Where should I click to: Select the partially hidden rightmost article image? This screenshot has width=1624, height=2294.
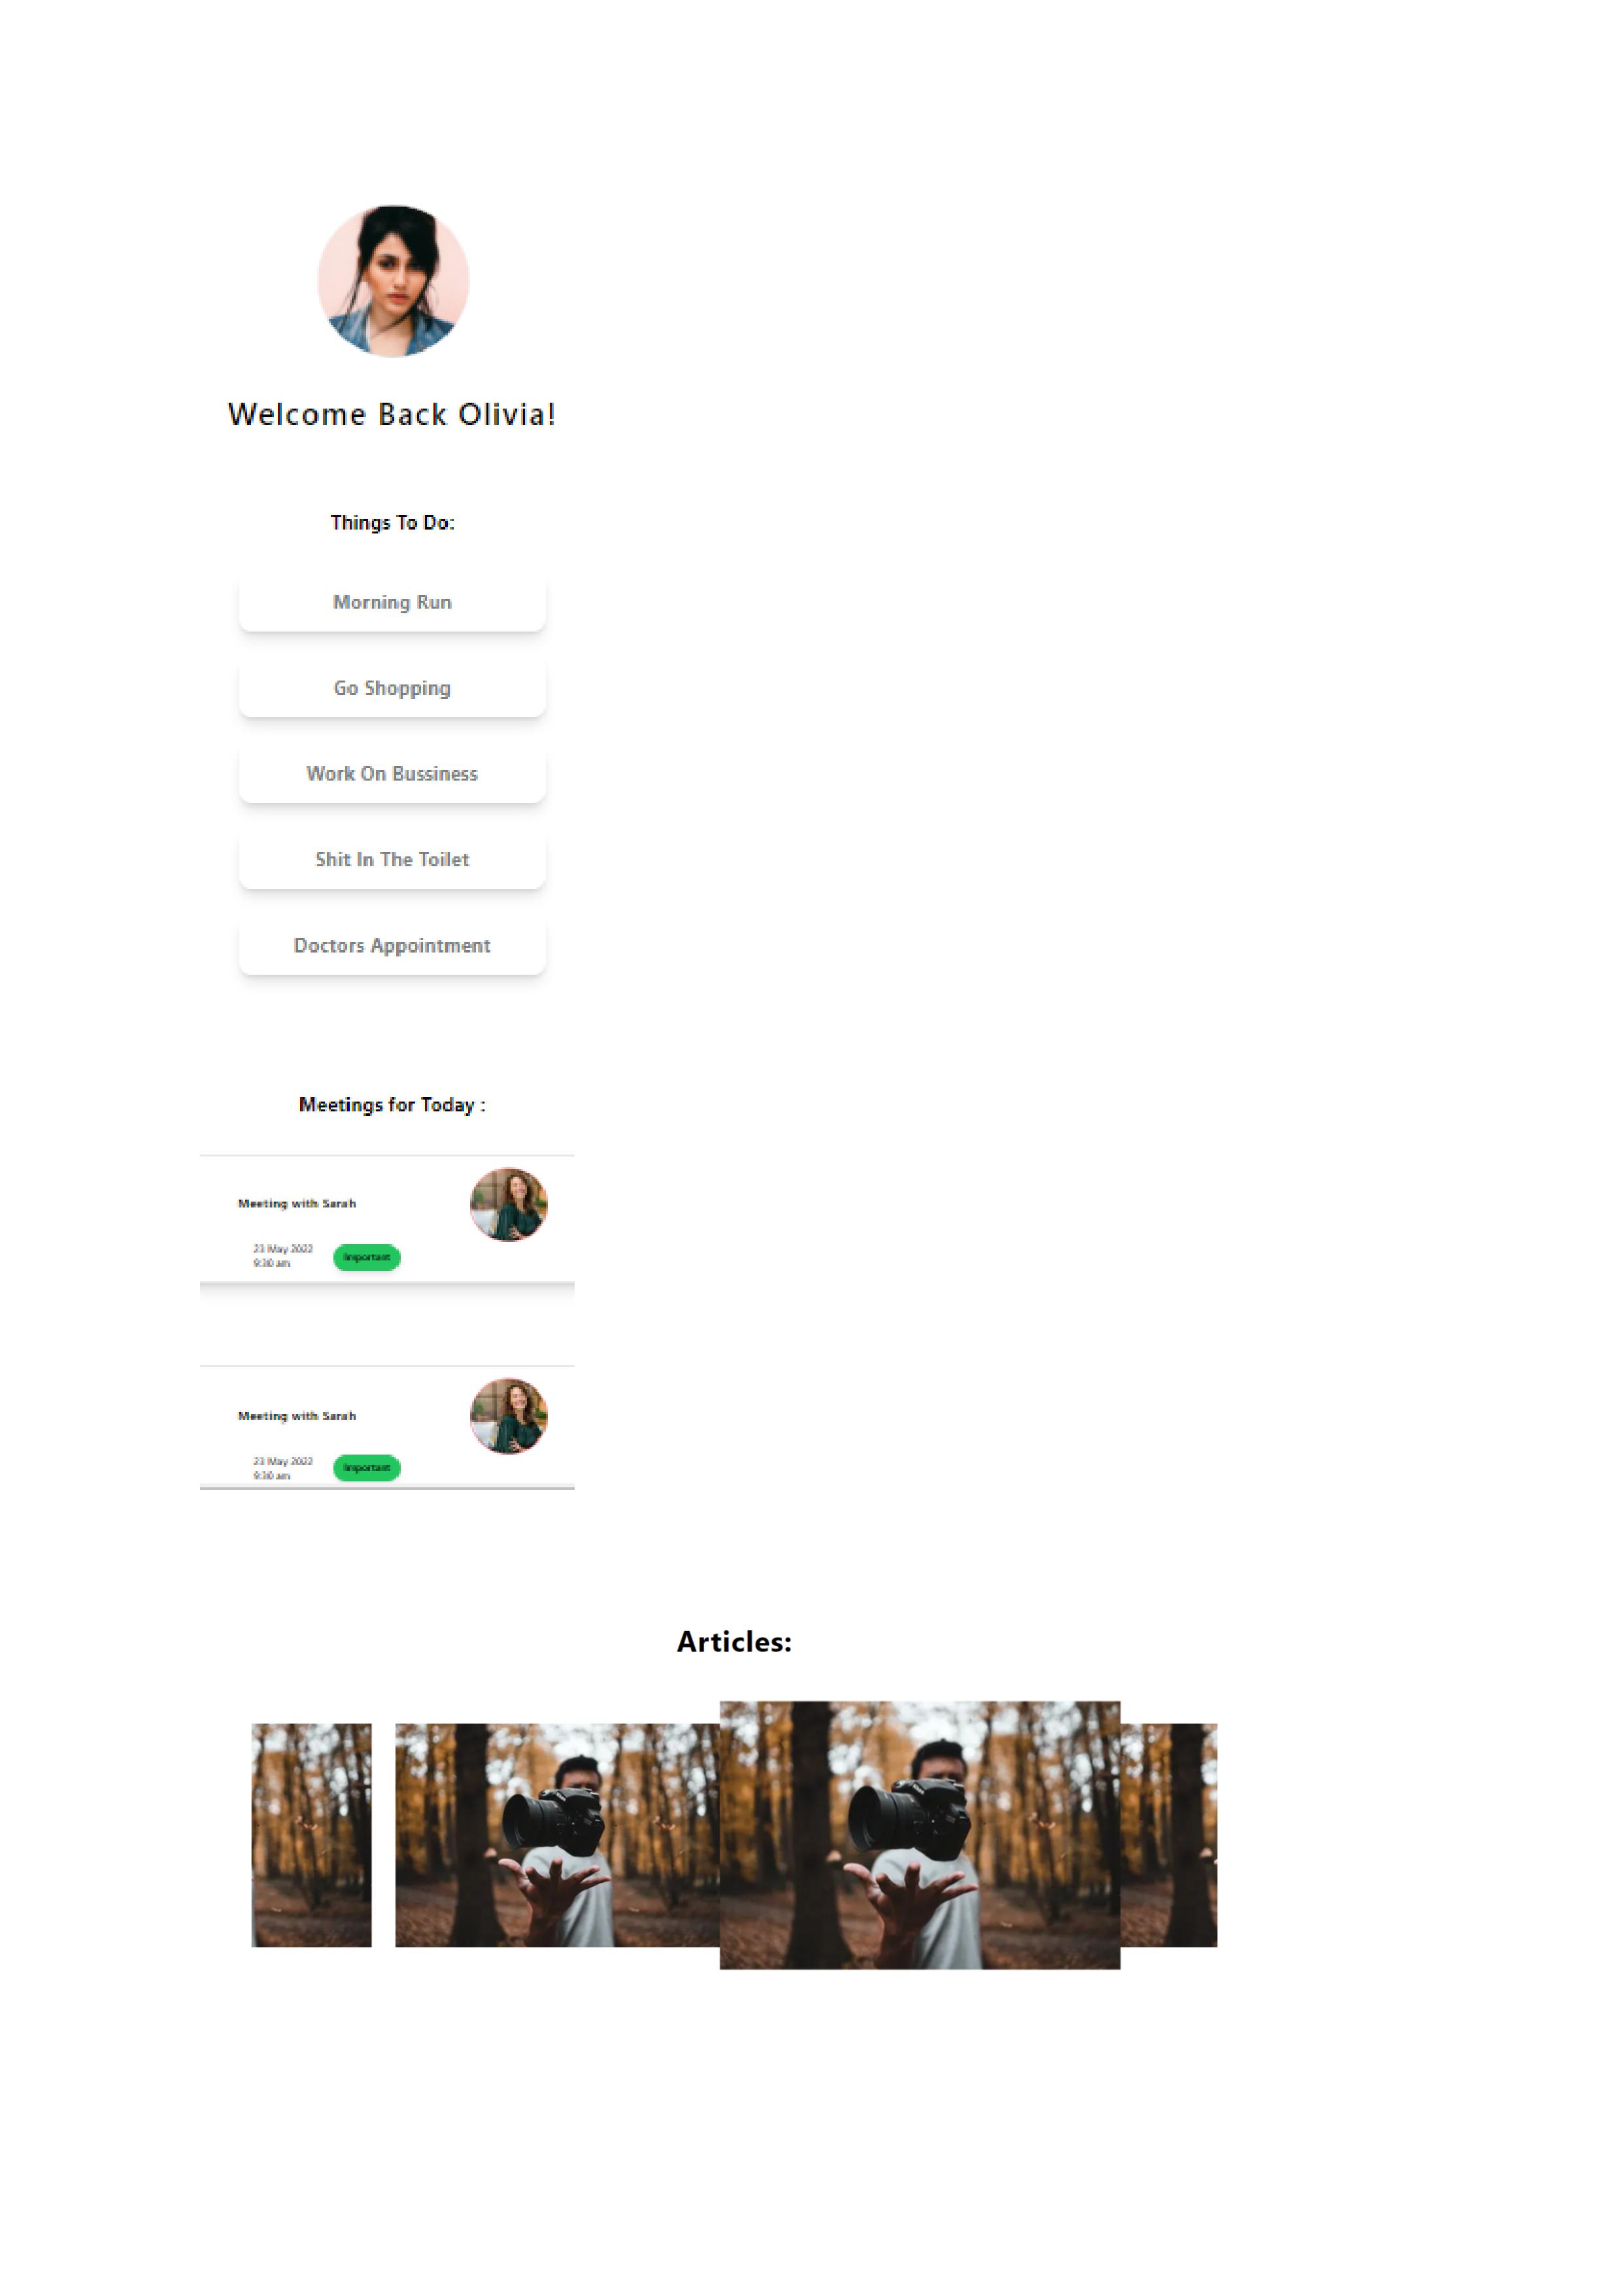(x=1169, y=1835)
